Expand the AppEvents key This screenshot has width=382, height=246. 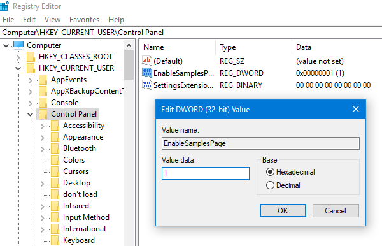[x=30, y=80]
